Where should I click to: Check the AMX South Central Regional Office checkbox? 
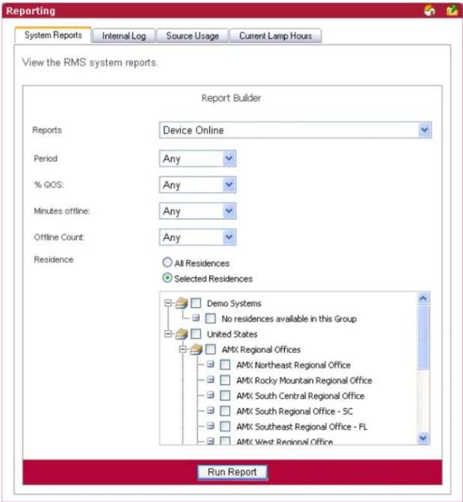225,395
